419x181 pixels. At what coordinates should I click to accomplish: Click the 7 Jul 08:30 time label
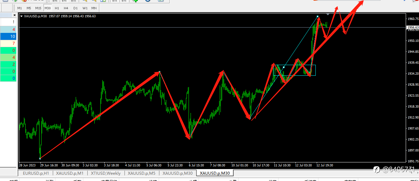218,165
